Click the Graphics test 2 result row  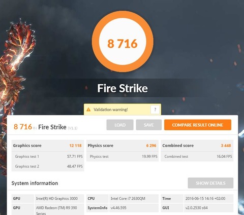pos(48,166)
